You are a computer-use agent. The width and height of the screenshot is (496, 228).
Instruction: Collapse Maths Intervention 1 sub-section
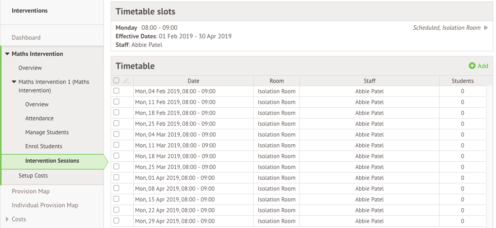click(14, 82)
